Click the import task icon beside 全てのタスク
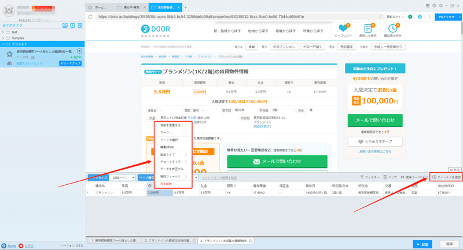The height and width of the screenshot is (250, 463). [65, 25]
